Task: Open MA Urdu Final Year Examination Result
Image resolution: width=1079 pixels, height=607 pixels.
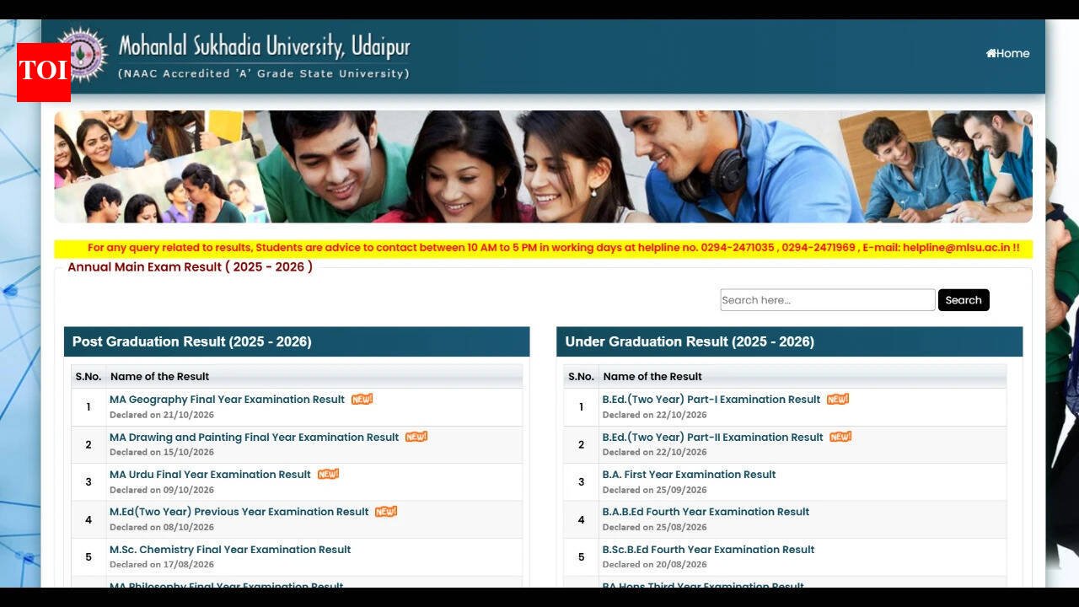Action: click(210, 475)
